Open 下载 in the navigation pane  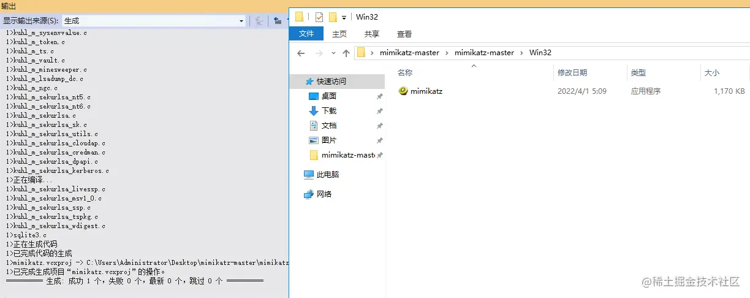click(x=329, y=110)
